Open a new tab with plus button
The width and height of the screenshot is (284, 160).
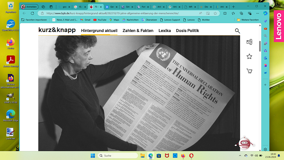(233, 7)
